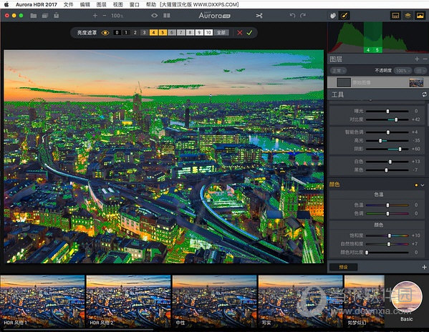Toggle luminosity zone 2

(135, 32)
